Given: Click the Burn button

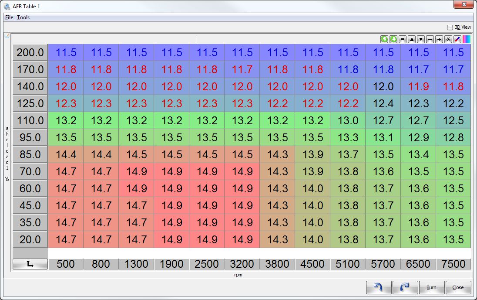Looking at the screenshot, I should click(431, 287).
